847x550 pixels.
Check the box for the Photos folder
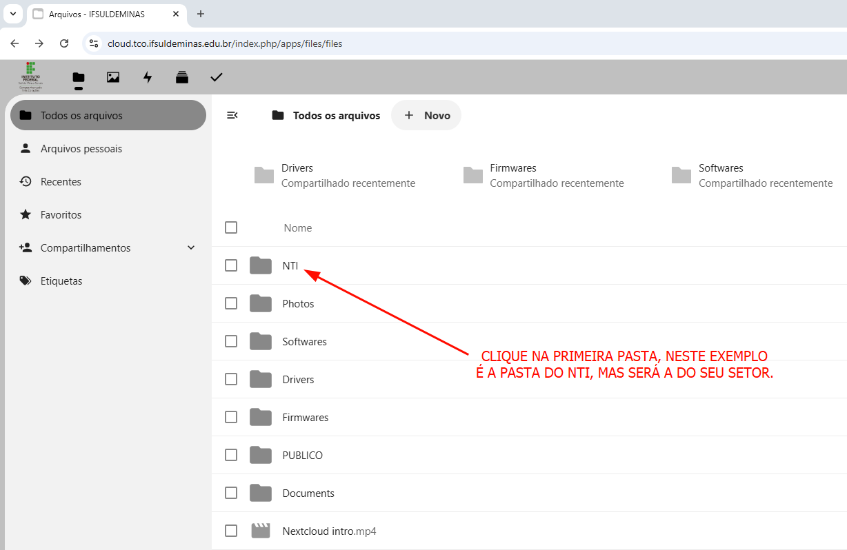point(231,303)
